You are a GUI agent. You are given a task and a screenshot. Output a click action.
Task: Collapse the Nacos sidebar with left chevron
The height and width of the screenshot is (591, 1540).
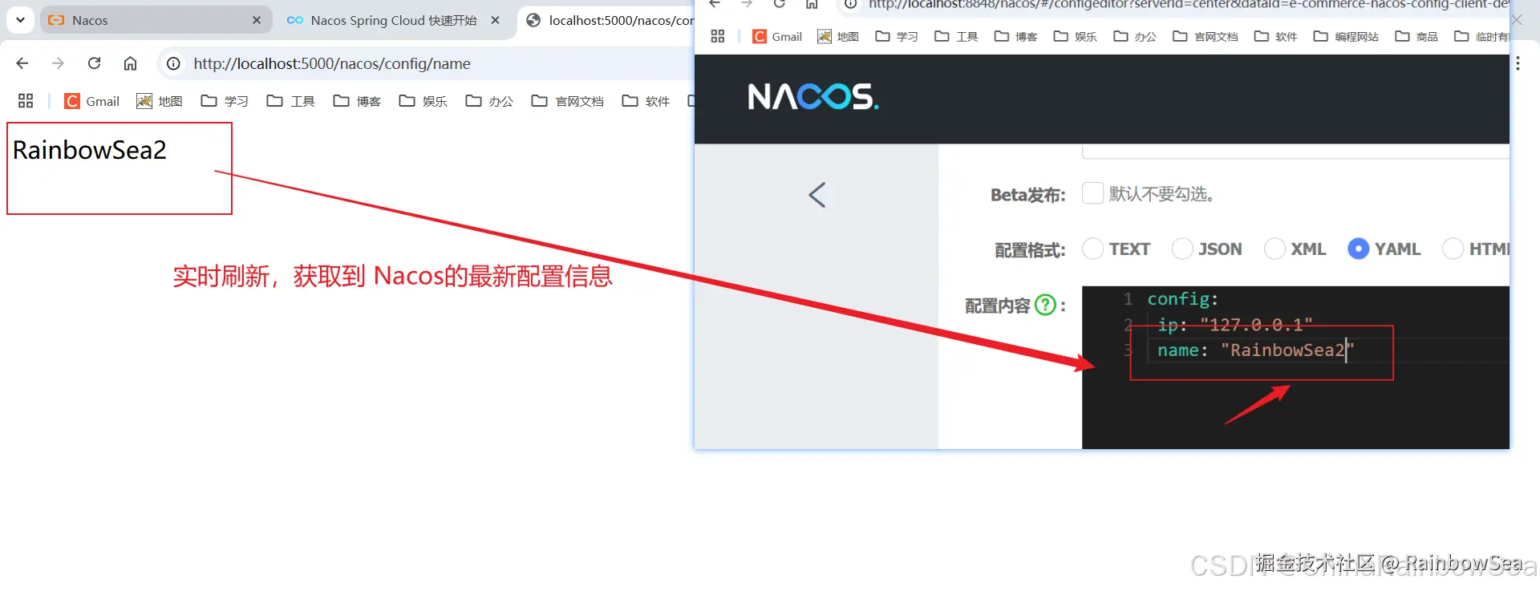click(x=817, y=195)
